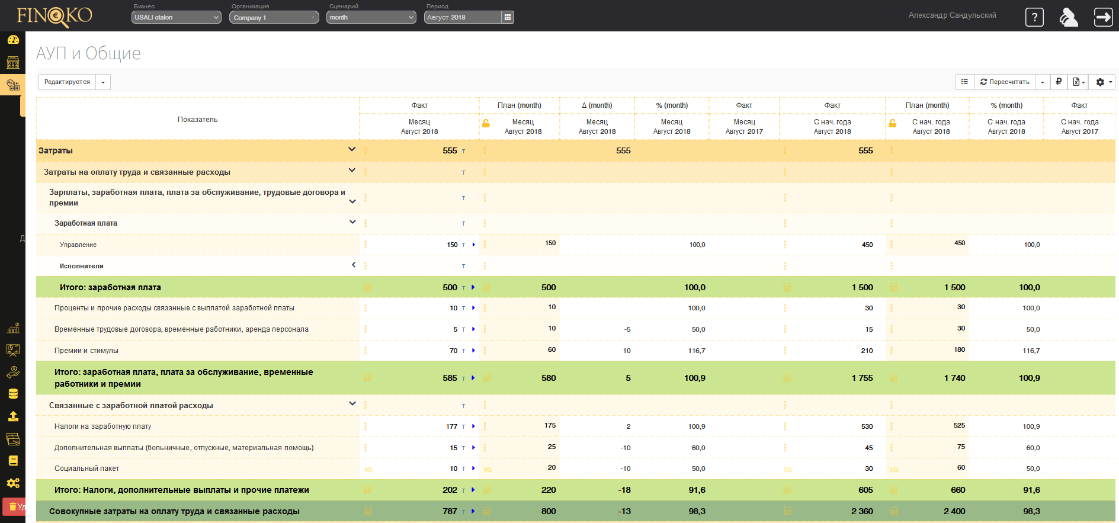Open the active cost-calculation section tab in sidebar
Screen dimensions: 1119x523
pos(12,85)
